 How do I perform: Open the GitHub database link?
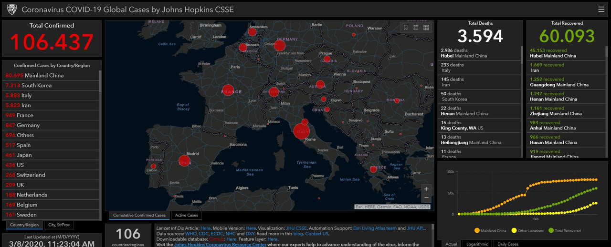(x=216, y=239)
